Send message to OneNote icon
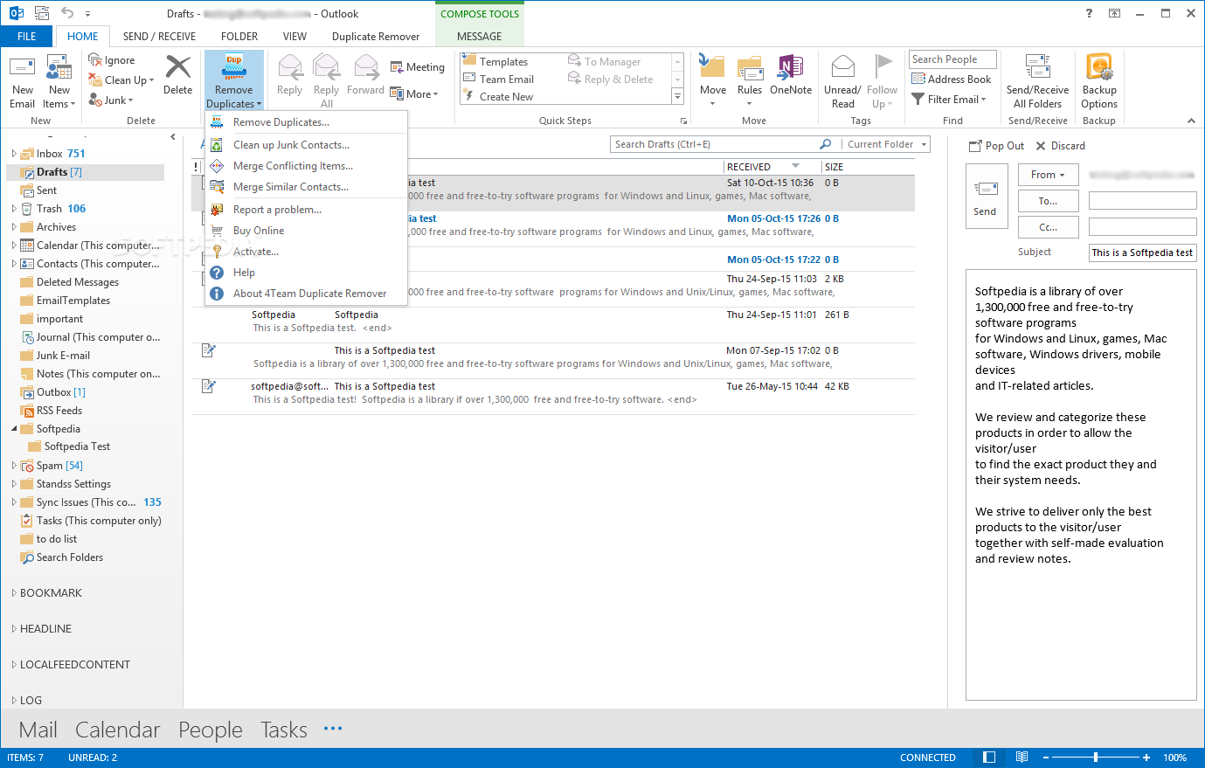The image size is (1205, 768). tap(791, 67)
